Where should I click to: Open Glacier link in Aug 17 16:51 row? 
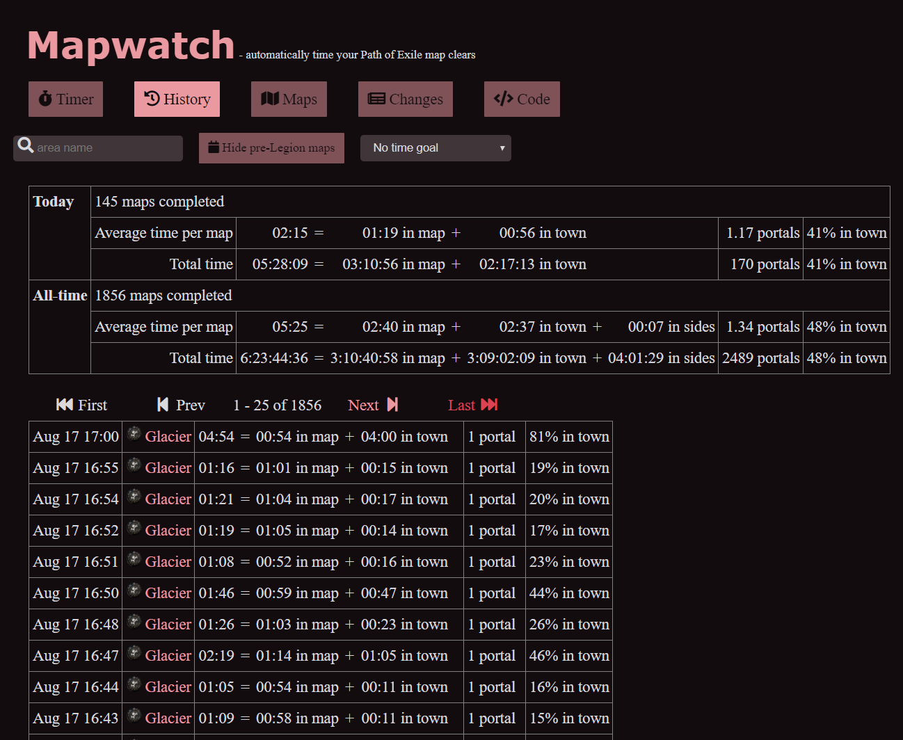pos(168,562)
